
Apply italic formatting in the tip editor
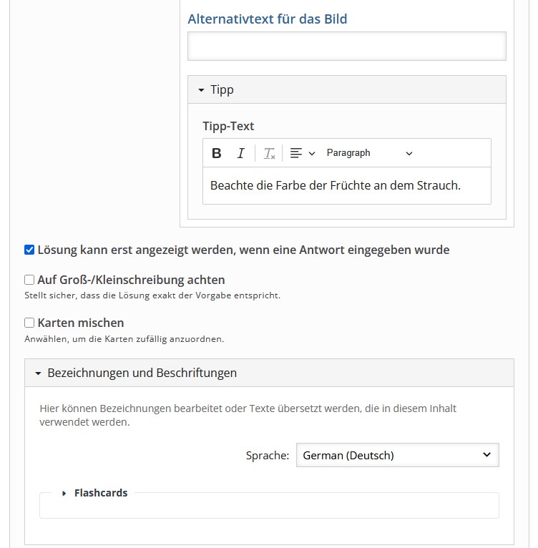click(241, 153)
